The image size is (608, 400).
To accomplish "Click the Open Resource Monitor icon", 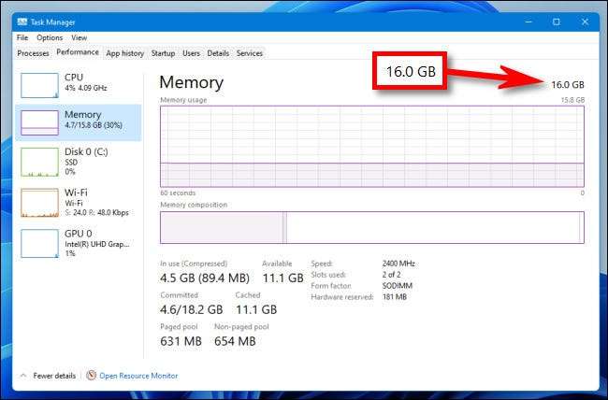I will (x=91, y=375).
